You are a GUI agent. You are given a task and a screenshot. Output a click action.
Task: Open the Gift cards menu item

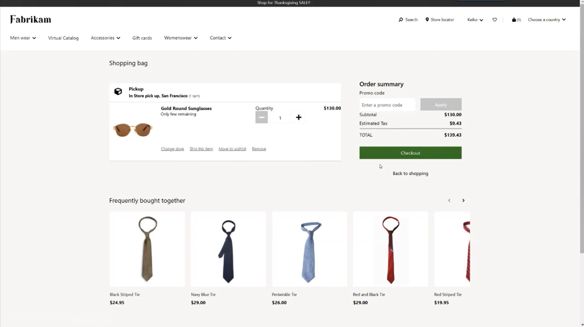coord(142,38)
